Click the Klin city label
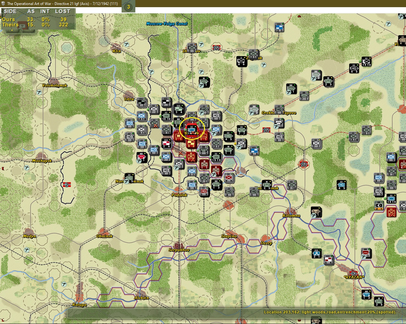The height and width of the screenshot is (324, 406). point(117,51)
